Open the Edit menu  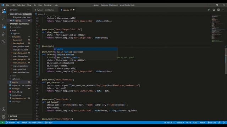point(13,5)
